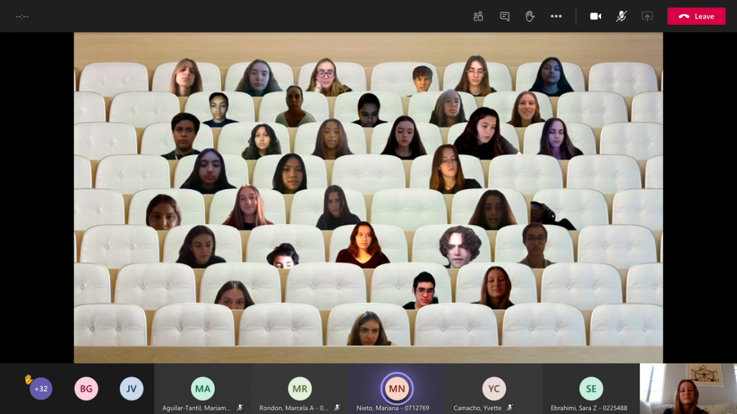
Task: Click the raised hand indicator beside +32
Action: [28, 379]
